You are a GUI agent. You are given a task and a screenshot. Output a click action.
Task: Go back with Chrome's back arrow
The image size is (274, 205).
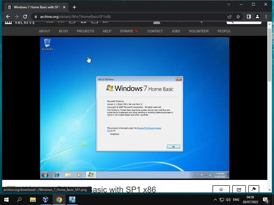point(8,17)
